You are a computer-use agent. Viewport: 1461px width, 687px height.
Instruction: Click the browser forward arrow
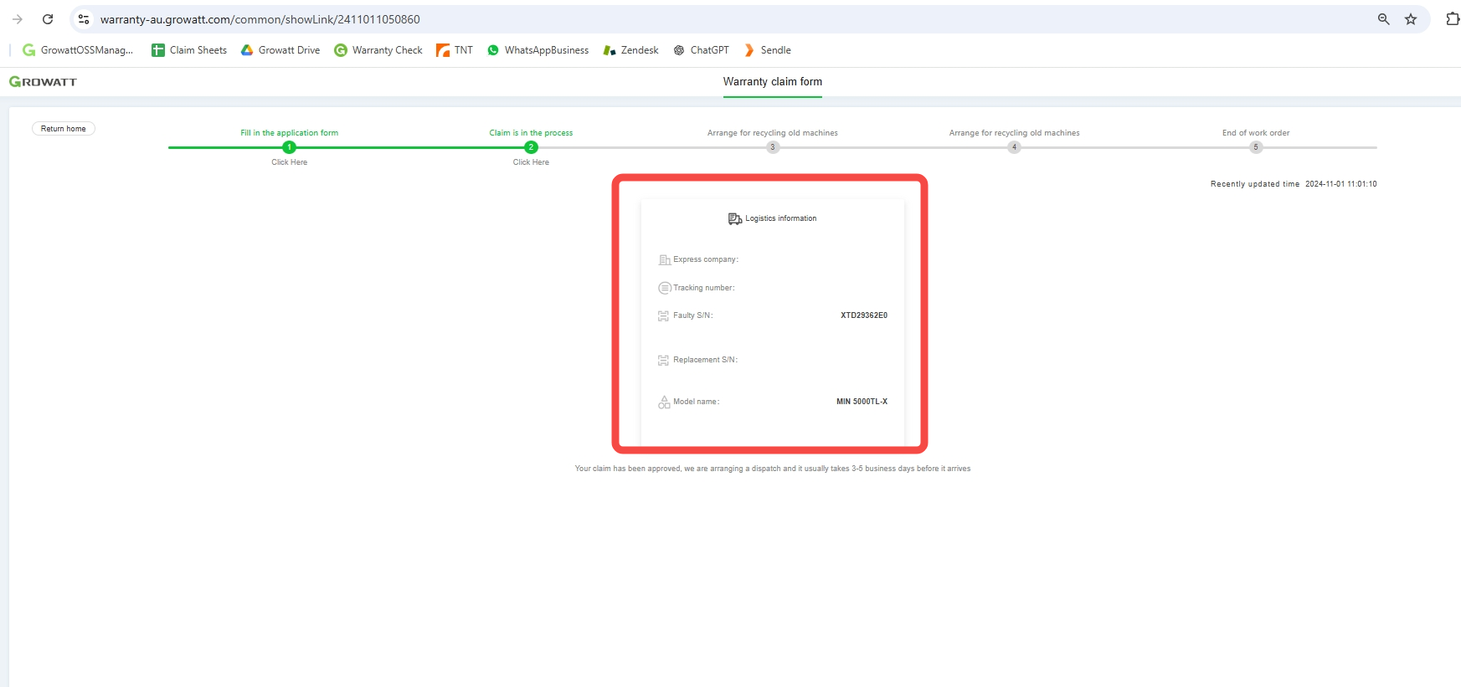(x=18, y=19)
